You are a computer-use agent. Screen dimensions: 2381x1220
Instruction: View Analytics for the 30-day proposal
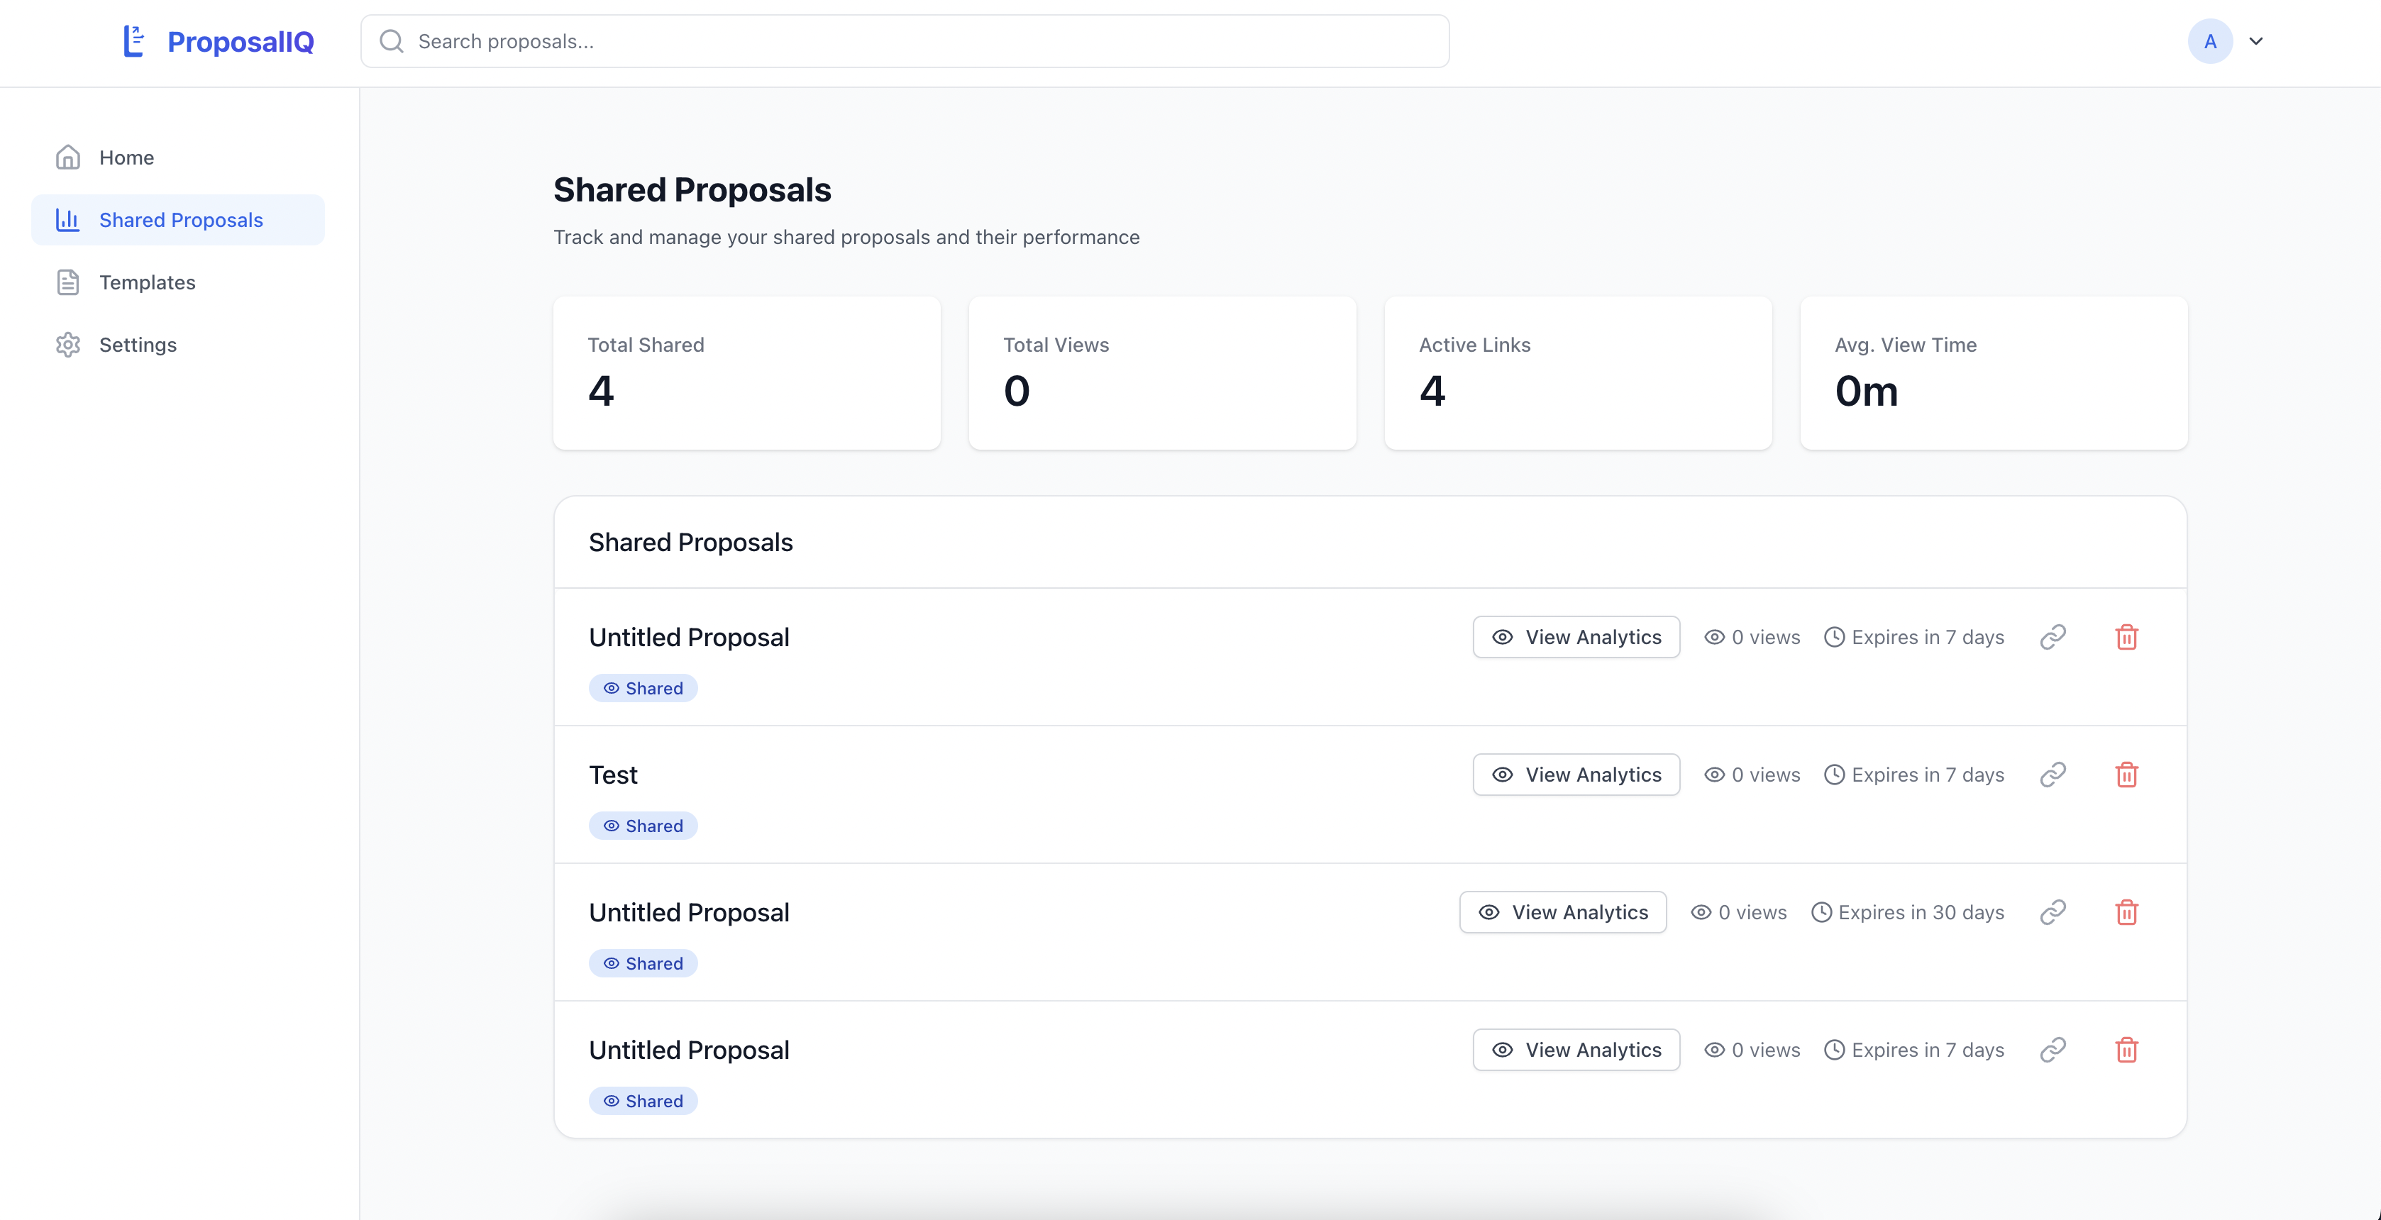pos(1563,912)
